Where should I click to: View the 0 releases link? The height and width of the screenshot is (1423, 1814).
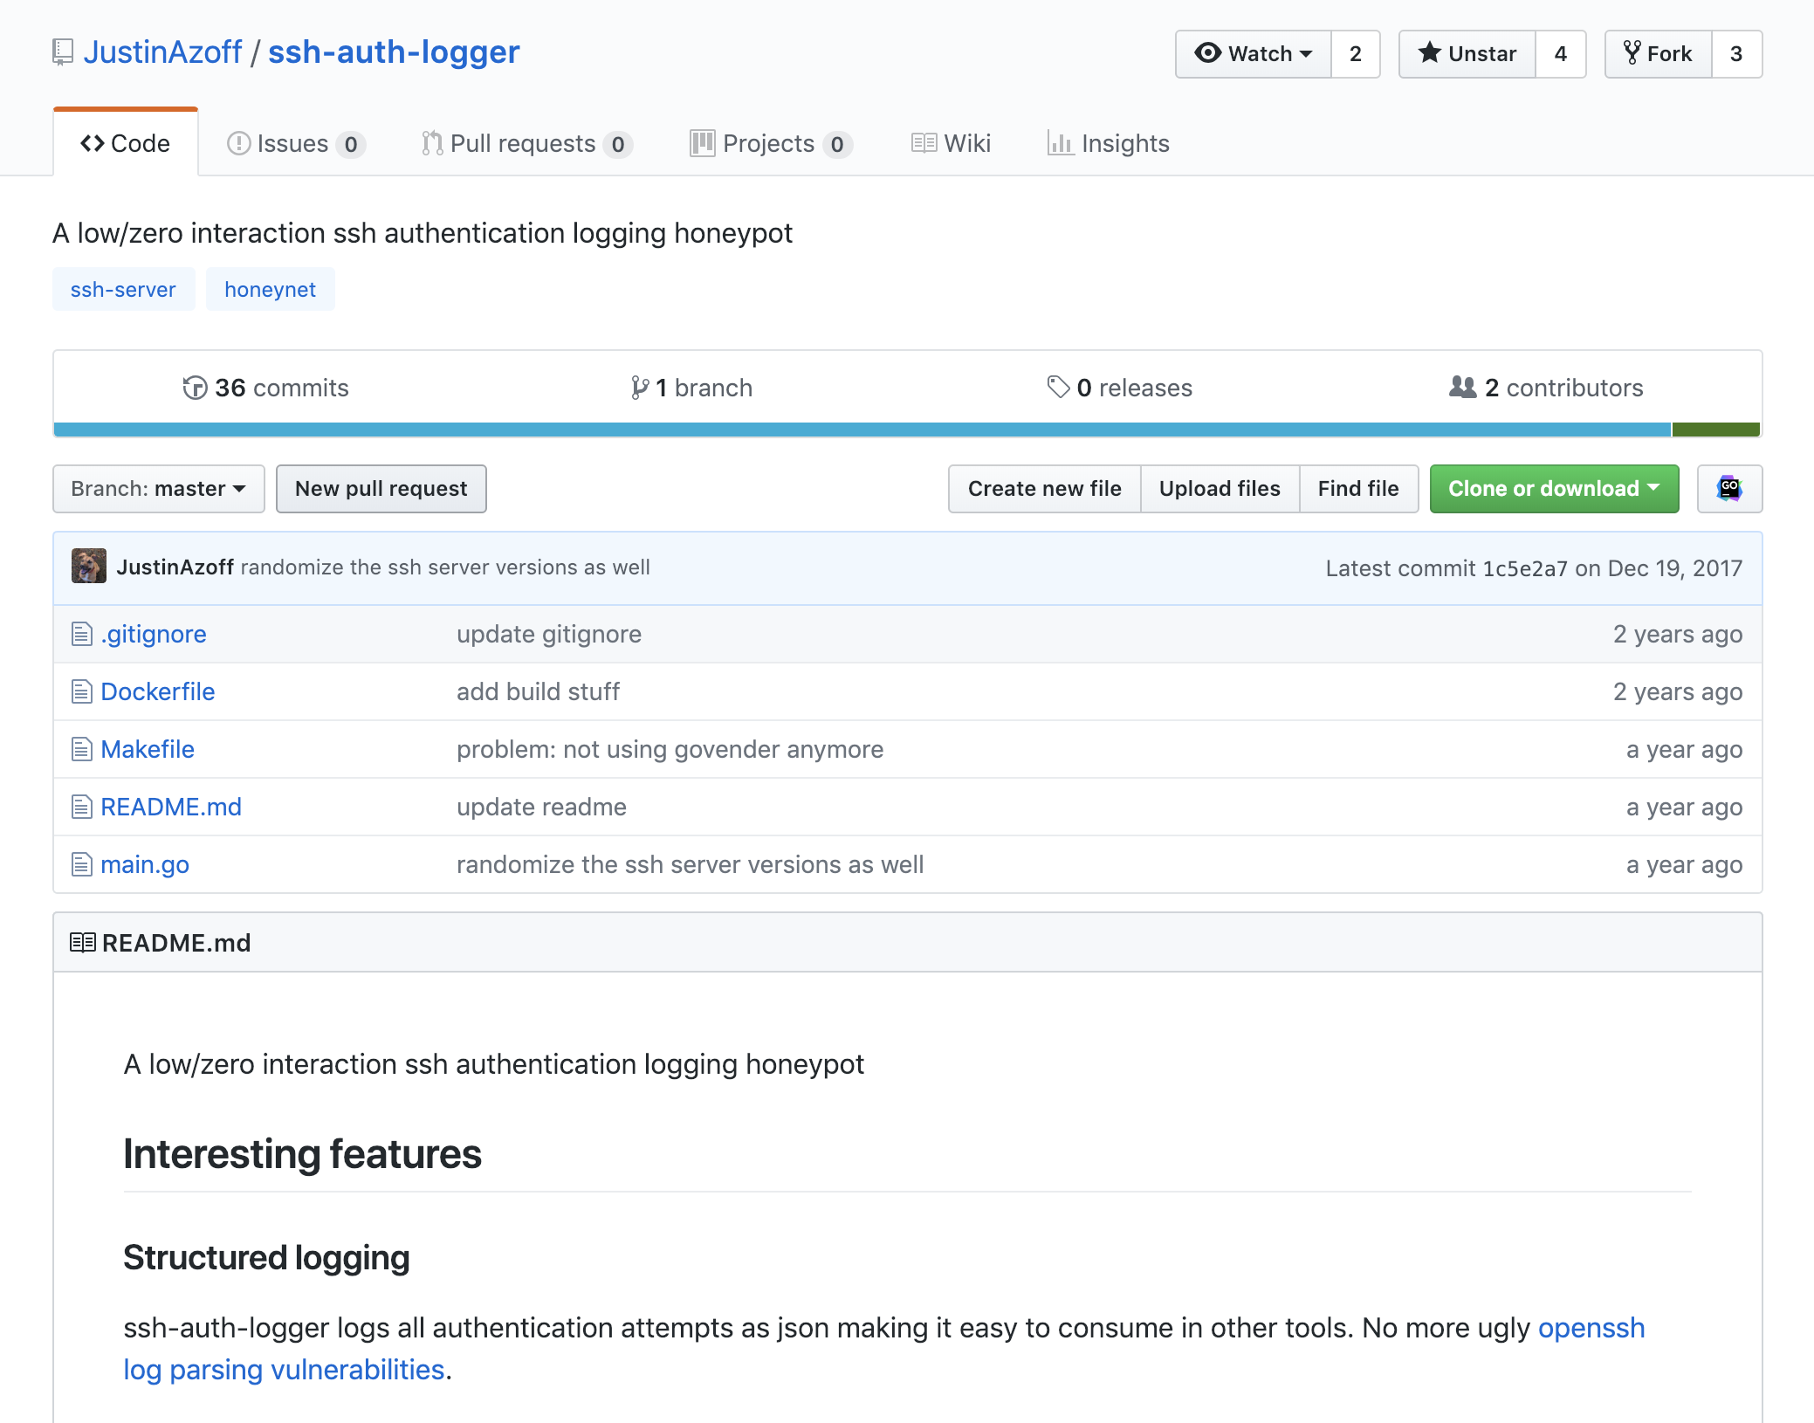[x=1120, y=388]
